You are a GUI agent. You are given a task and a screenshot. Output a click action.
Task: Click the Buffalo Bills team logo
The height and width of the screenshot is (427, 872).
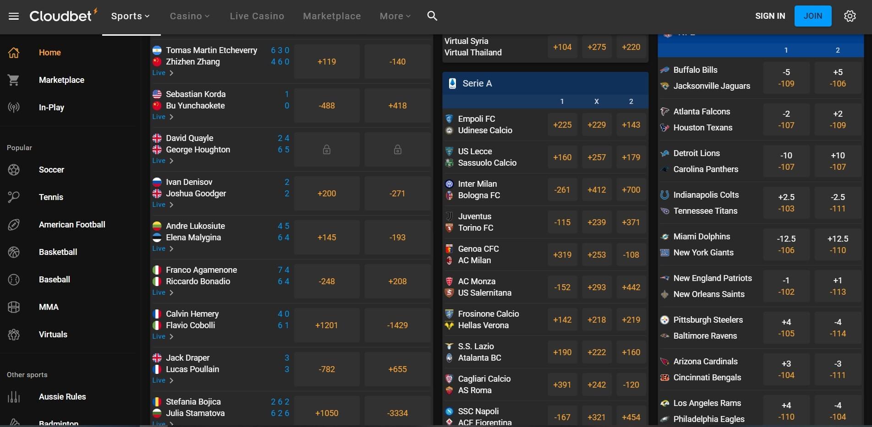664,70
